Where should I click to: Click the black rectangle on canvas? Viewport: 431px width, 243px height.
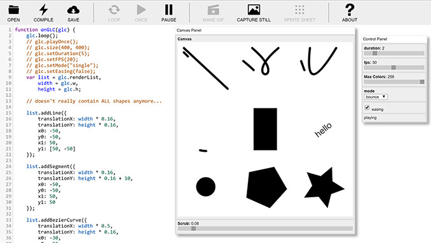pyautogui.click(x=265, y=129)
